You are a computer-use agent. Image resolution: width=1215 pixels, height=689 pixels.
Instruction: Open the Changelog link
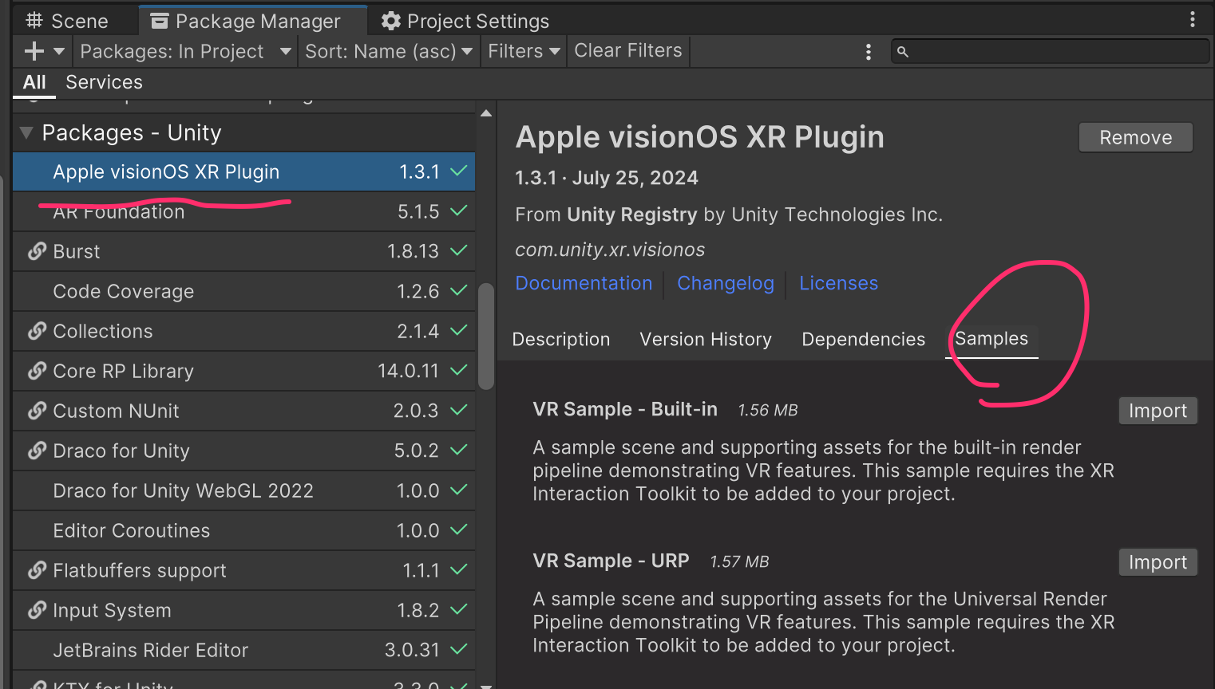pyautogui.click(x=725, y=283)
